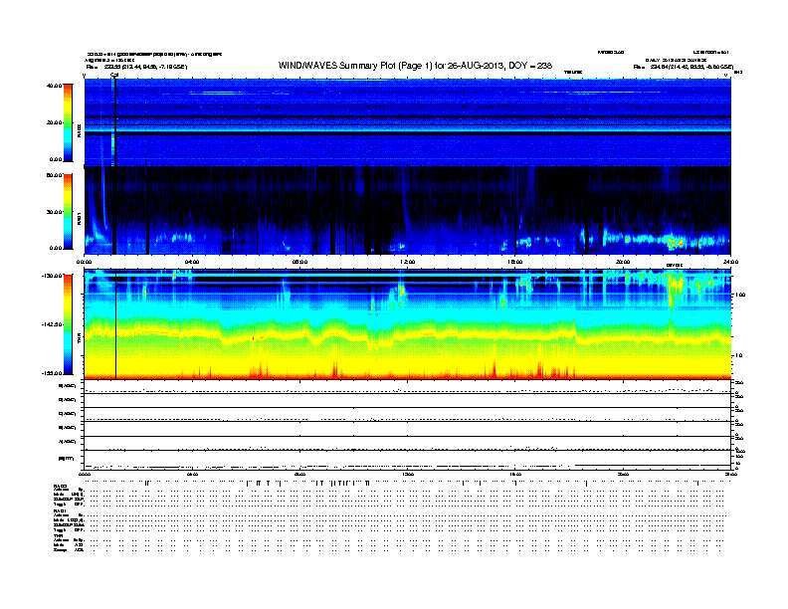The image size is (788, 609).
Task: Click the TNR status header at bottom left
Action: (x=58, y=535)
